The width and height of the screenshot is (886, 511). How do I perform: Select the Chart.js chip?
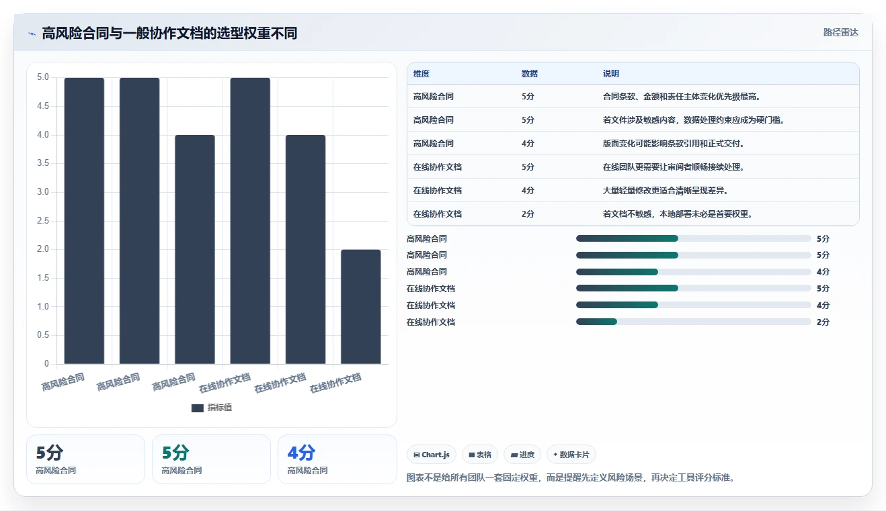(432, 455)
